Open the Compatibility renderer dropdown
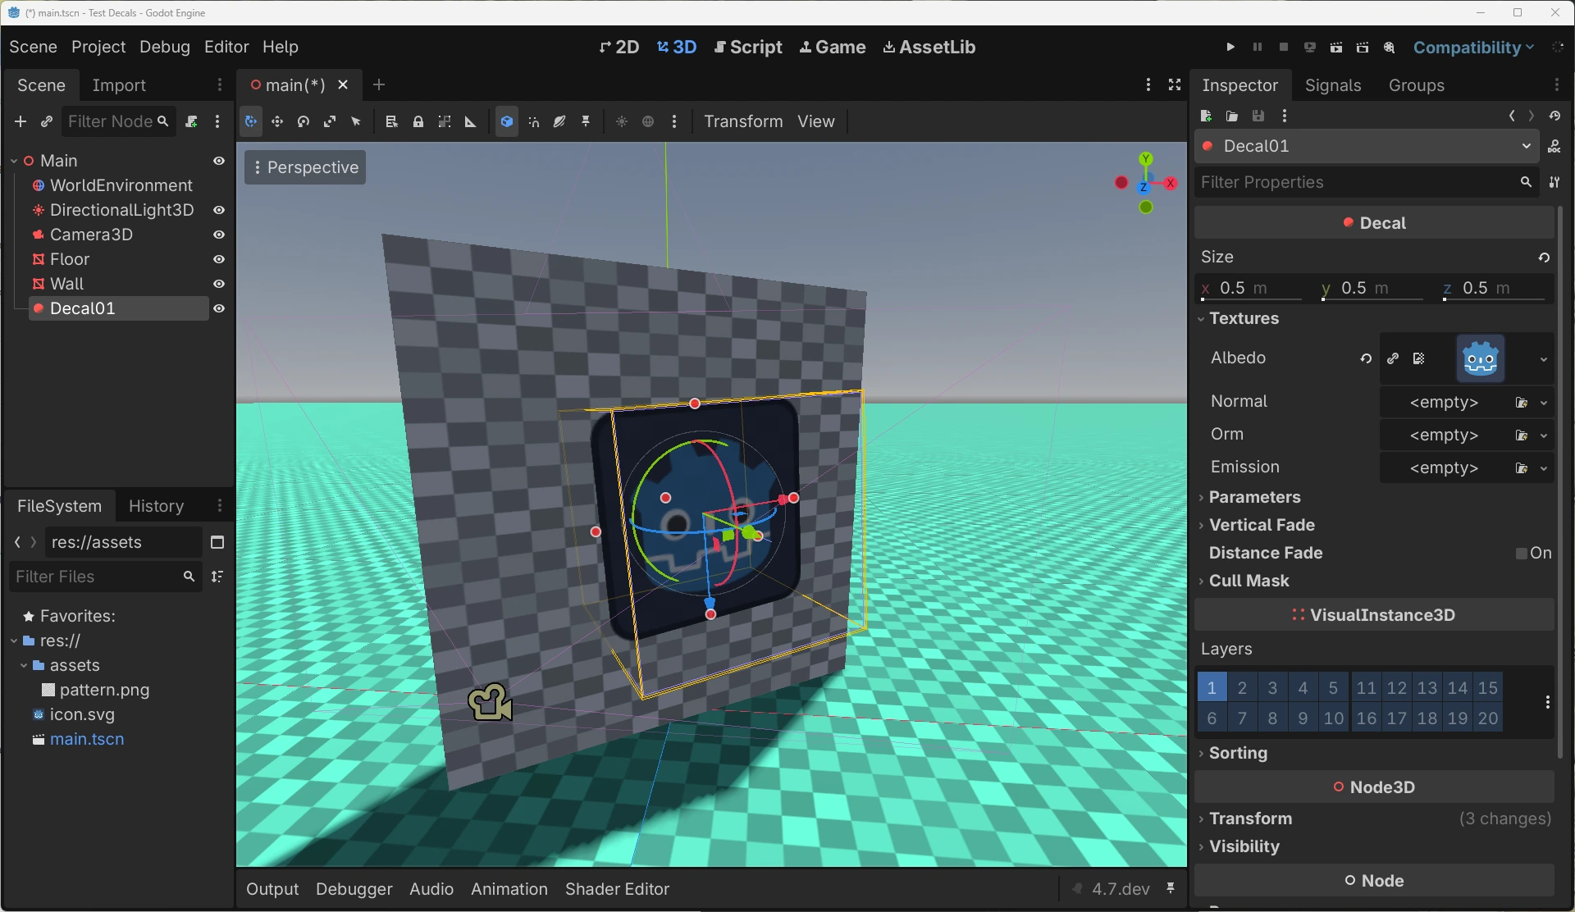The image size is (1575, 912). click(x=1473, y=48)
